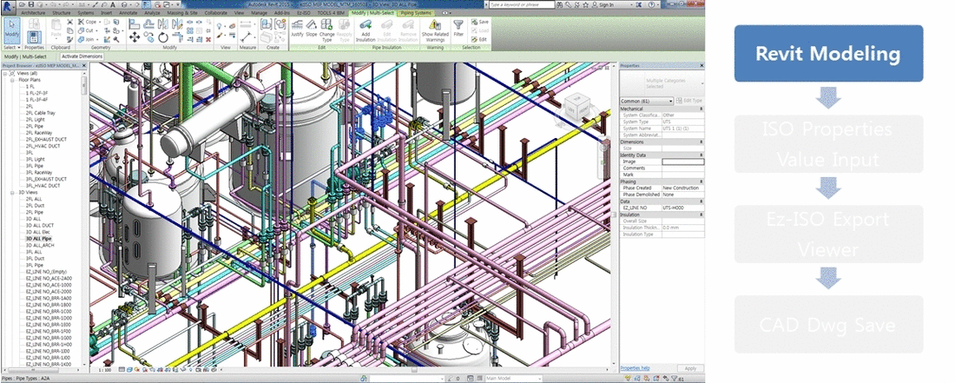Select the Modify arrow tool
This screenshot has height=383, width=955.
[11, 30]
